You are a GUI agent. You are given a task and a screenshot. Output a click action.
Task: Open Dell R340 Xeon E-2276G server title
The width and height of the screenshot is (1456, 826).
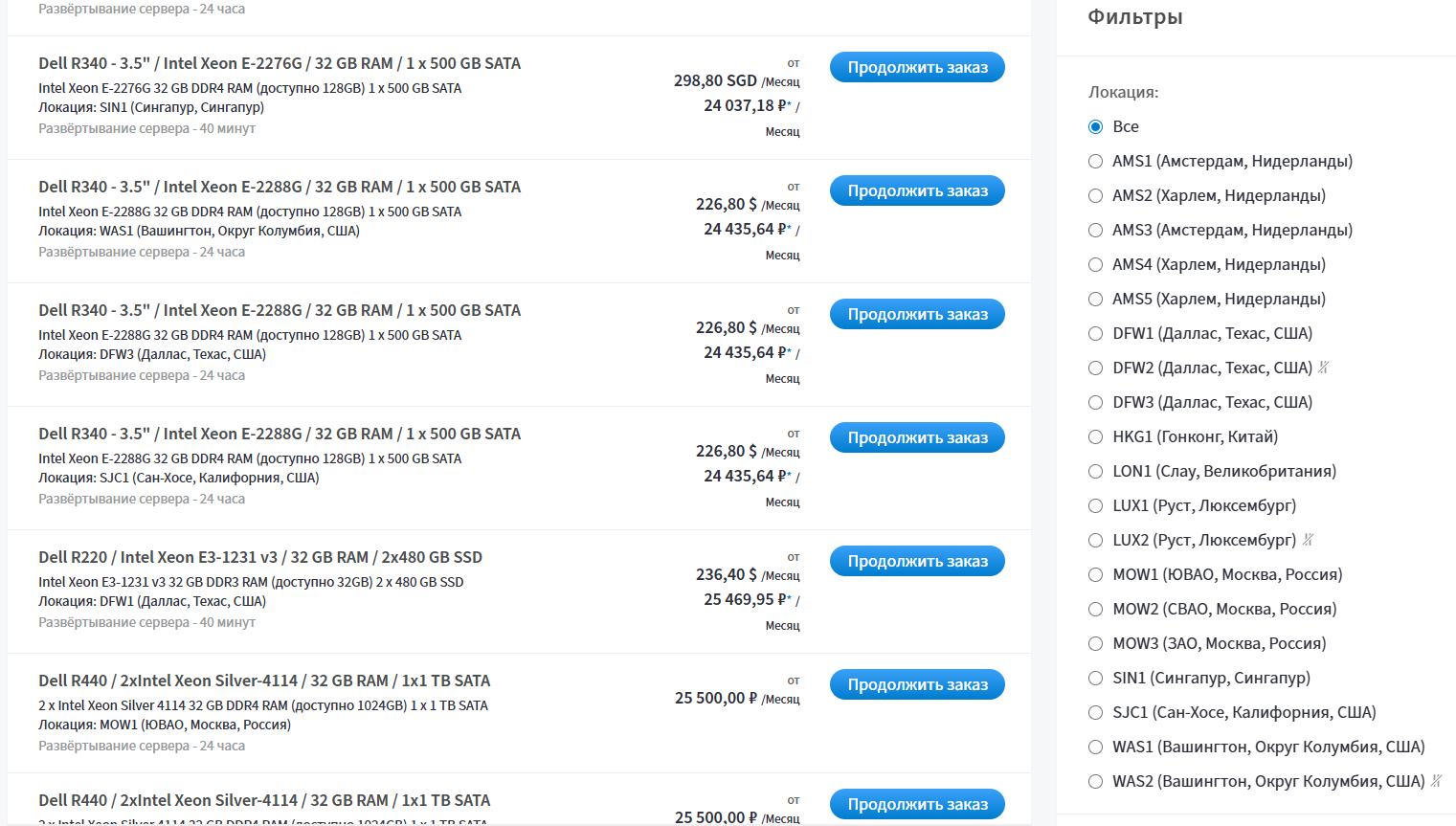coord(280,63)
